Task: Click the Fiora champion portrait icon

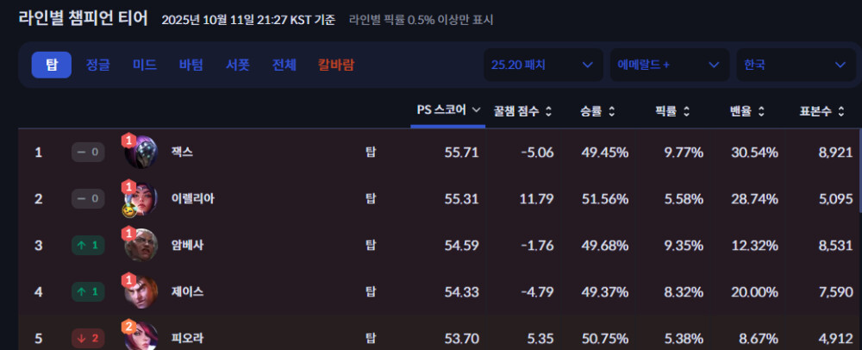Action: [x=141, y=337]
